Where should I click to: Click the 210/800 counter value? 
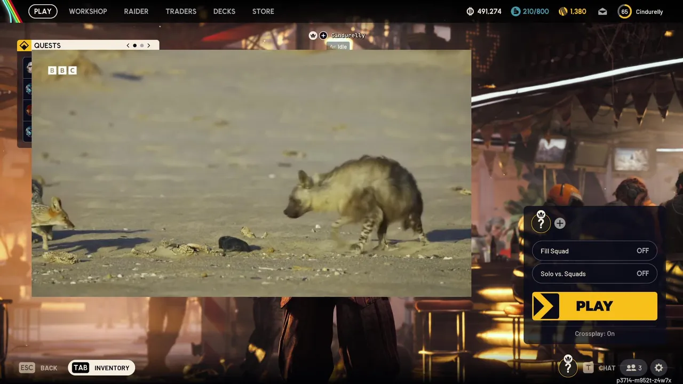click(536, 11)
